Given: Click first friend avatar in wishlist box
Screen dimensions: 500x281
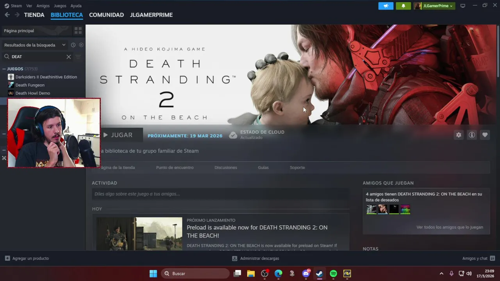Looking at the screenshot, I should pos(371,210).
